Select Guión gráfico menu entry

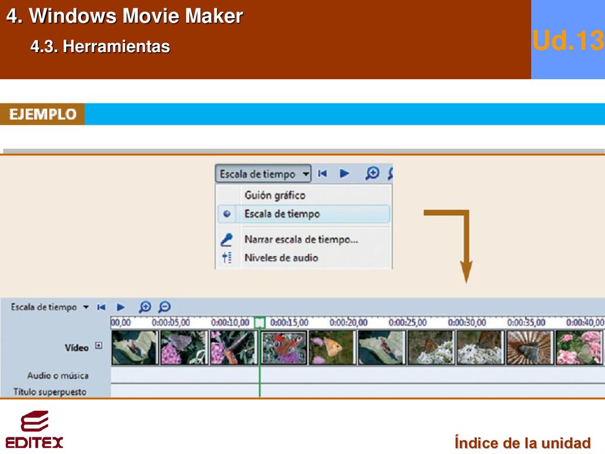coord(275,195)
